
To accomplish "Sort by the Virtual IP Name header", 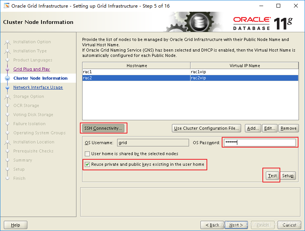I will coord(245,66).
